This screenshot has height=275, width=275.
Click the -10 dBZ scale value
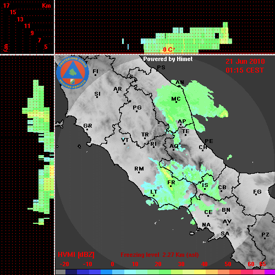(x=87, y=264)
